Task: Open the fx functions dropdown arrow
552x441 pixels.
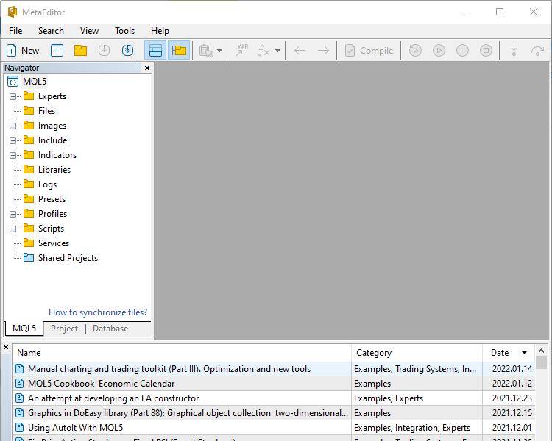Action: [x=277, y=51]
